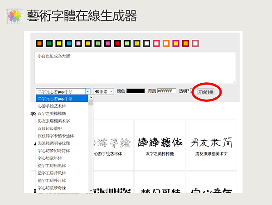The height and width of the screenshot is (205, 272).
Task: Choose 字心坊童年体 in the dropdown list
Action: point(62,158)
